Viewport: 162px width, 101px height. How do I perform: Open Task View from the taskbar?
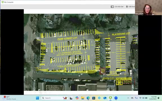tap(71, 98)
